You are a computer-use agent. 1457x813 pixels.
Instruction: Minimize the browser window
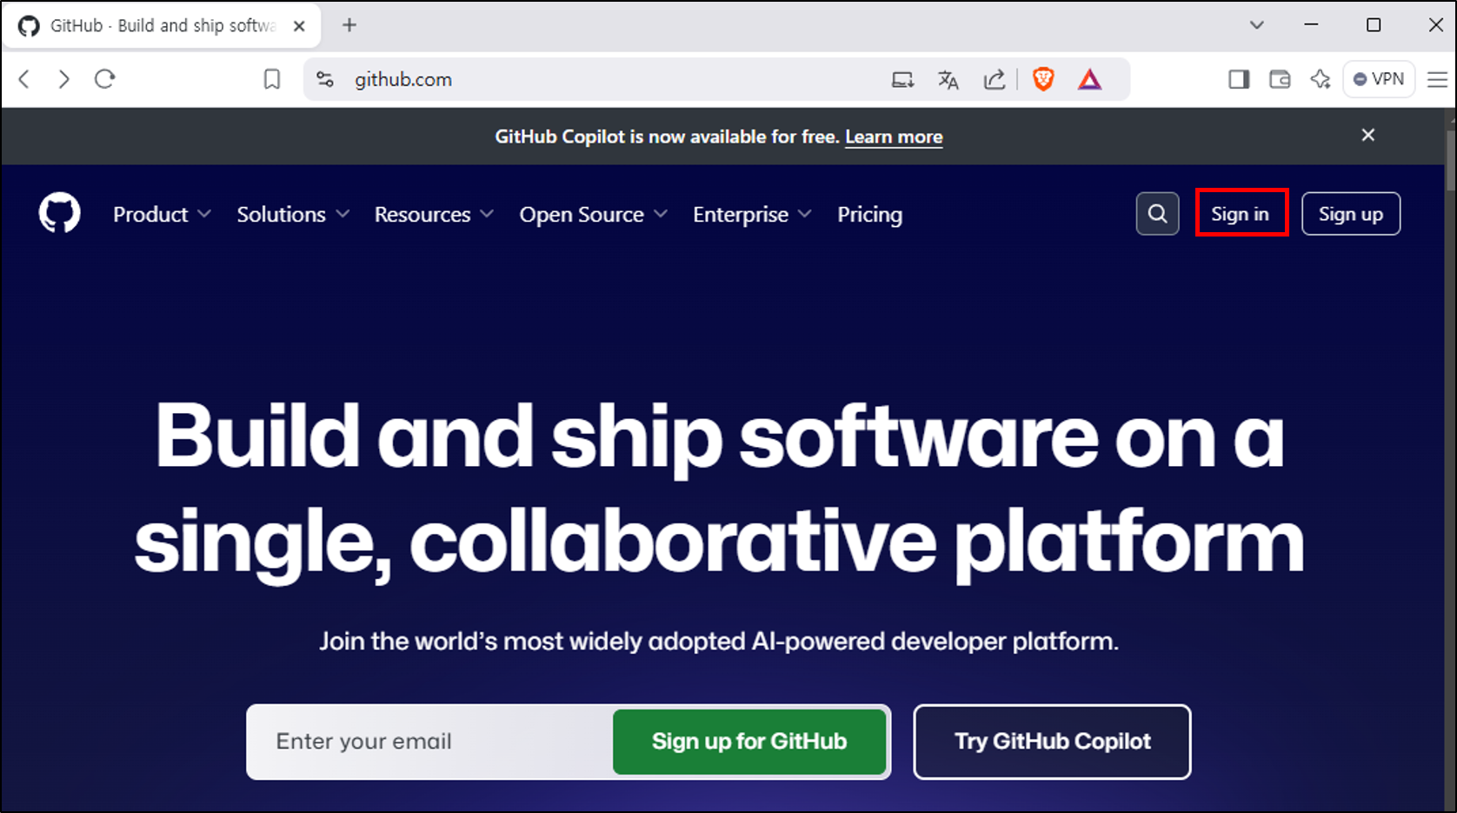click(1311, 25)
